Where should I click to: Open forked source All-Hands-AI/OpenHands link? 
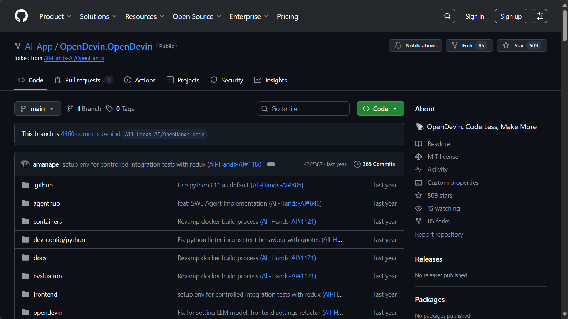coord(74,58)
